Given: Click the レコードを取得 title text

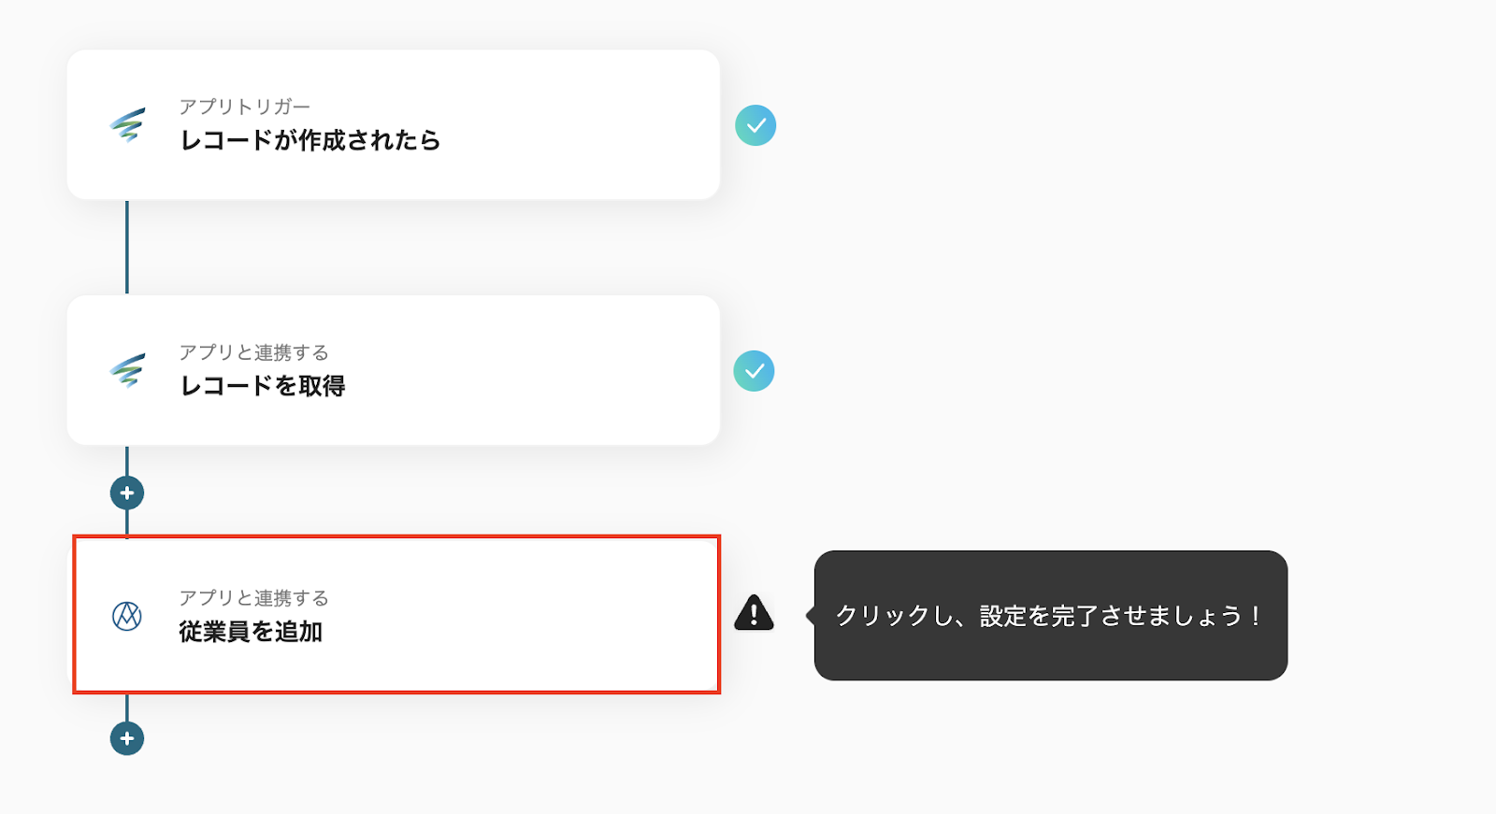Looking at the screenshot, I should point(263,386).
